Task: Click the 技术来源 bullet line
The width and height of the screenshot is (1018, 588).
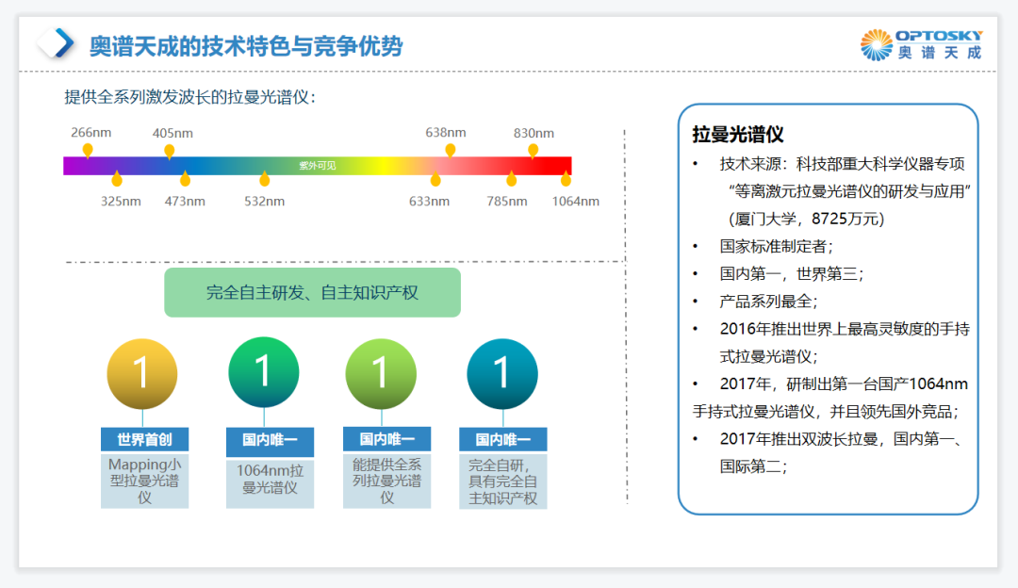Action: point(842,164)
